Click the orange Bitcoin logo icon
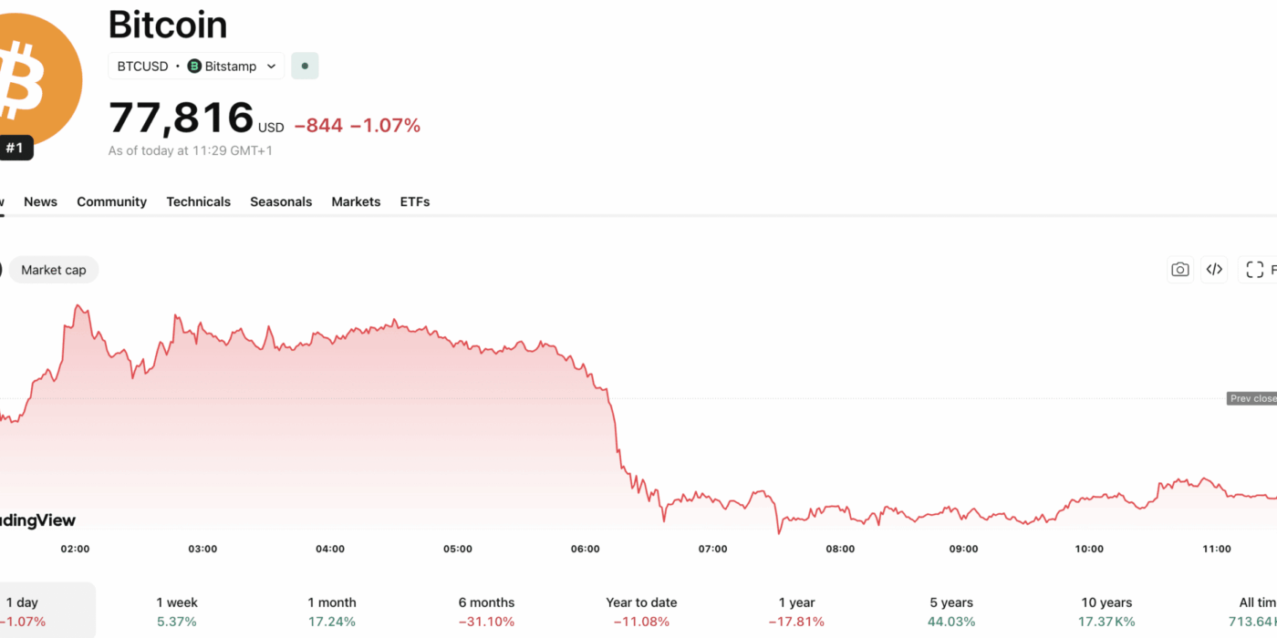This screenshot has width=1277, height=638. [32, 77]
